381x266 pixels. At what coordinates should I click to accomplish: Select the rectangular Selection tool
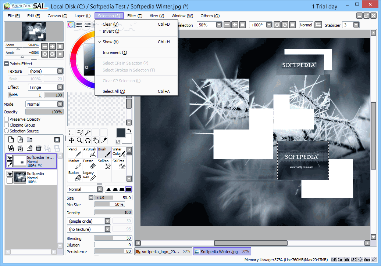point(71,132)
